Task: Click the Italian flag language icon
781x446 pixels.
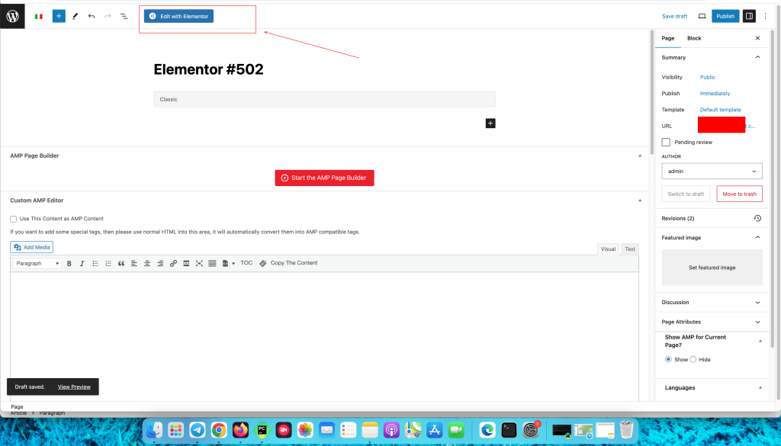Action: point(38,17)
